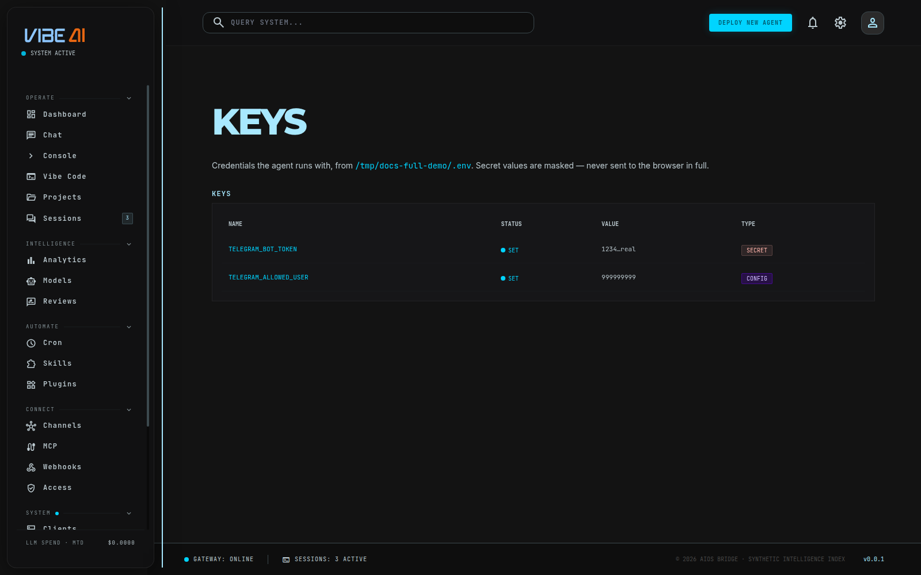
Task: Click value 999999999
Action: coord(619,278)
